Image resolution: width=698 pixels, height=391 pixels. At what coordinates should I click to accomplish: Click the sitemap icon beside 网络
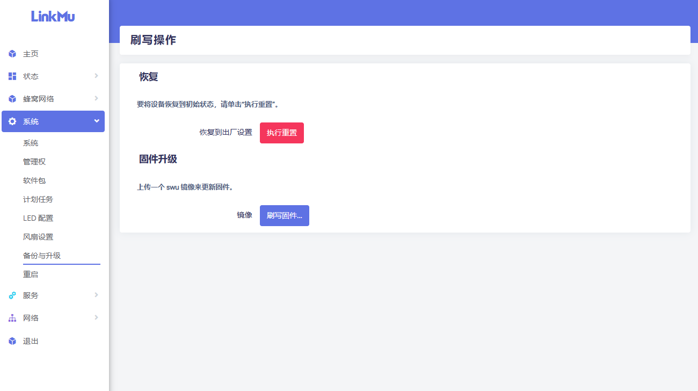pos(12,318)
